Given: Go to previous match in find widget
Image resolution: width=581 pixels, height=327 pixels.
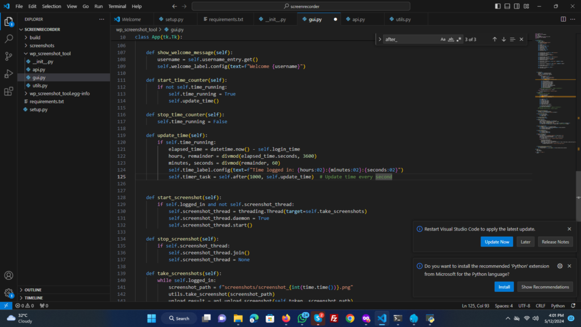Looking at the screenshot, I should pos(495,39).
